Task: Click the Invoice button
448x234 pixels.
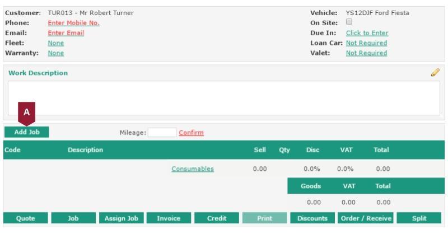Action: (x=169, y=218)
